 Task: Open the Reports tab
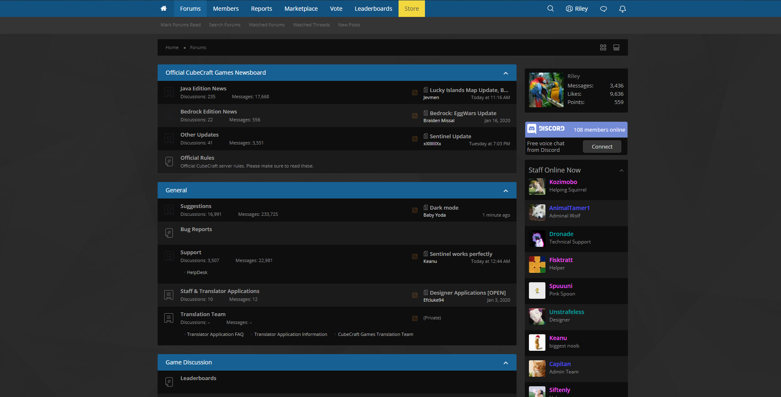click(x=262, y=9)
